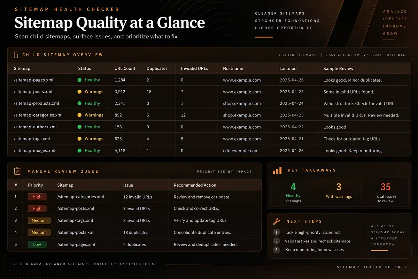The image size is (418, 279).
Task: Click the 35 Total issues takeaway card
Action: (385, 193)
